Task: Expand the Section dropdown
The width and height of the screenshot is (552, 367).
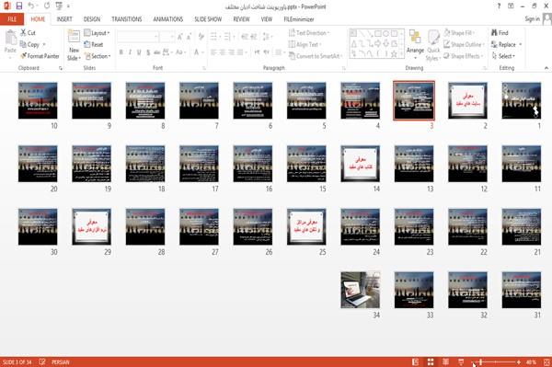Action: (x=98, y=56)
